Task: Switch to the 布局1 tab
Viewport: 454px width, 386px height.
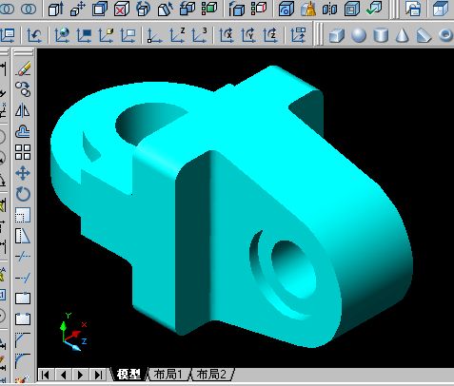Action: point(168,375)
